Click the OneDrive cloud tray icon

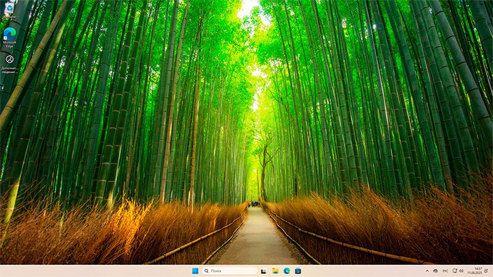(436, 271)
